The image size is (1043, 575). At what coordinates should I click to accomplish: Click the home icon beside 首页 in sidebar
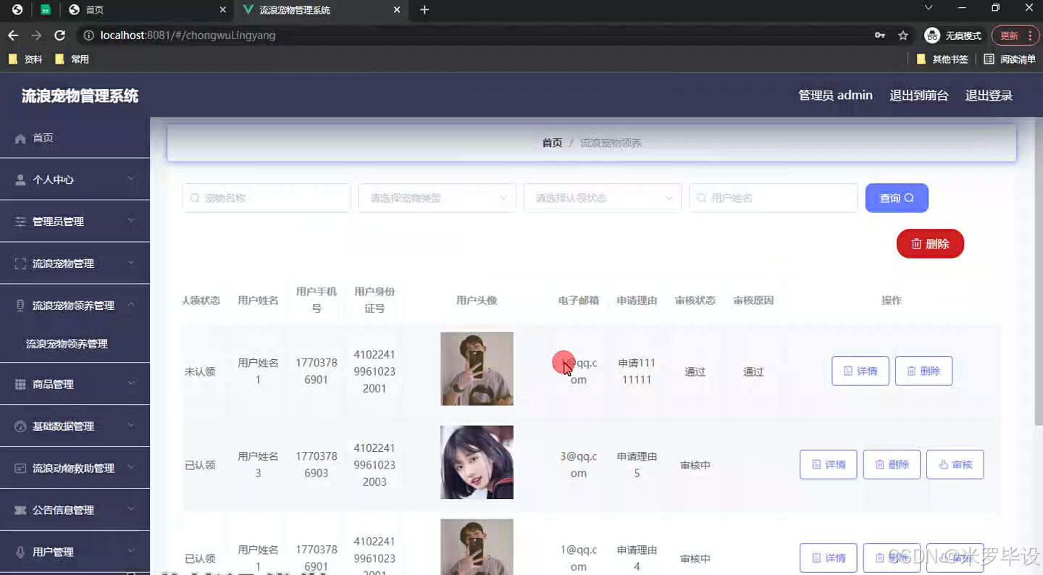(x=20, y=138)
